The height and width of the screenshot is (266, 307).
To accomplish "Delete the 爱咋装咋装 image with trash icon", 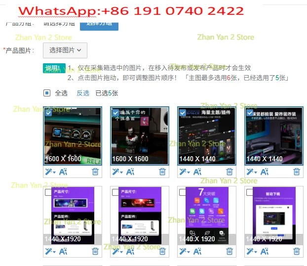I will (x=297, y=172).
